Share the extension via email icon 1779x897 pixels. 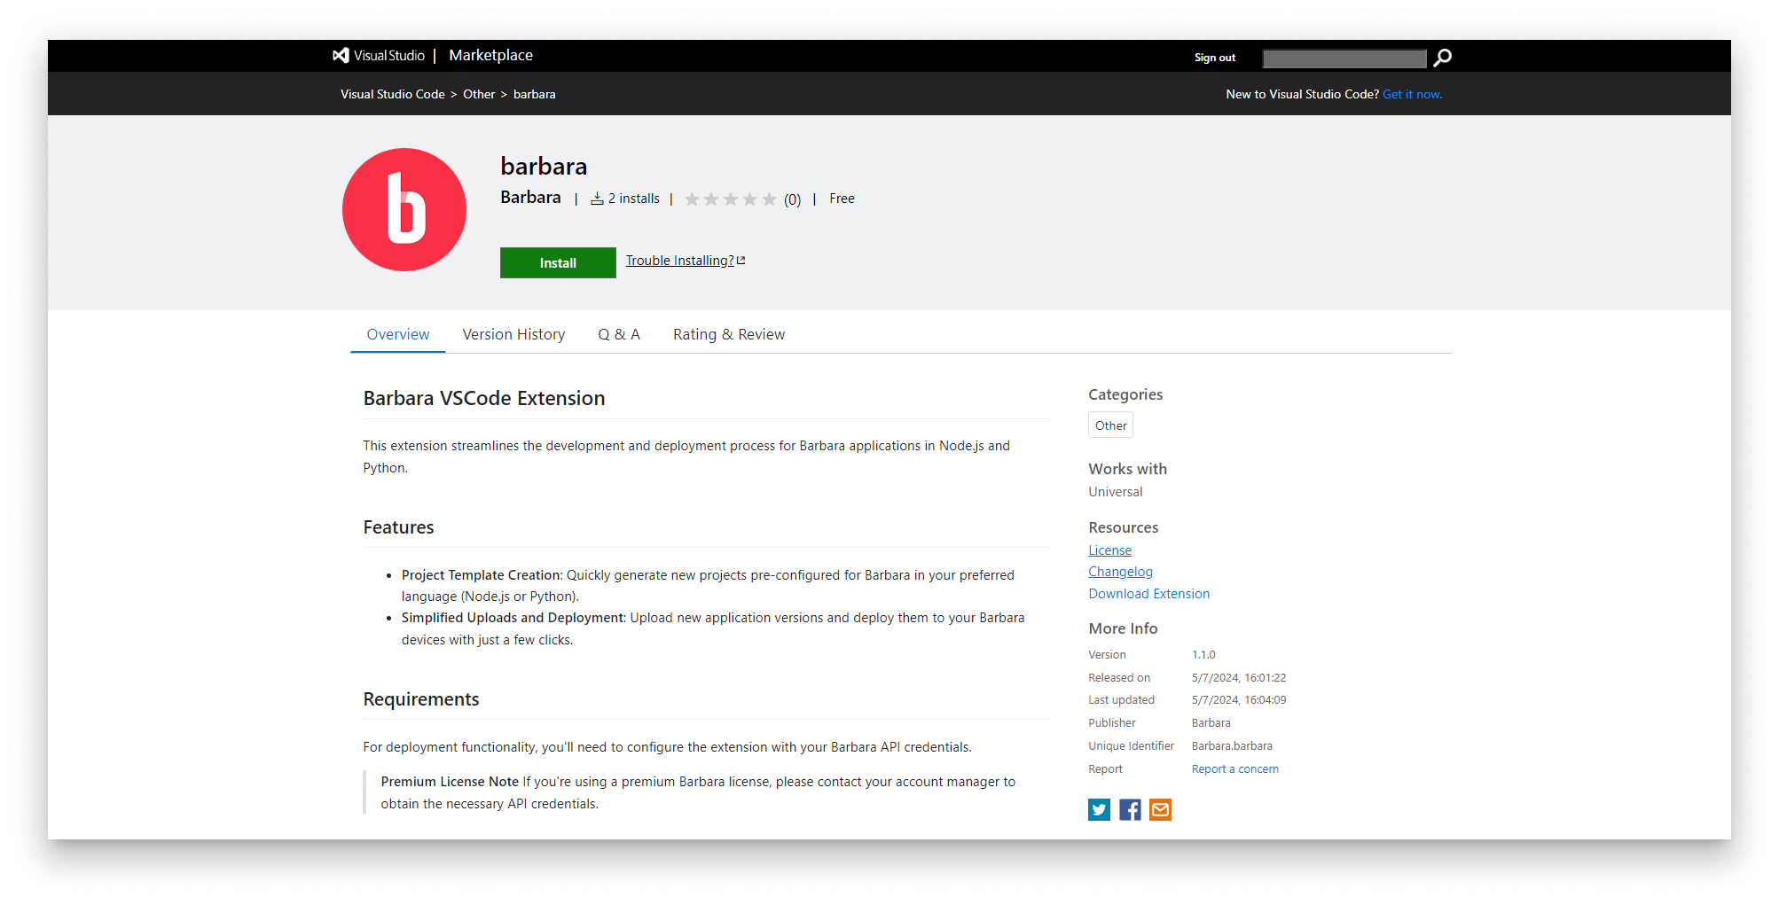click(1159, 809)
